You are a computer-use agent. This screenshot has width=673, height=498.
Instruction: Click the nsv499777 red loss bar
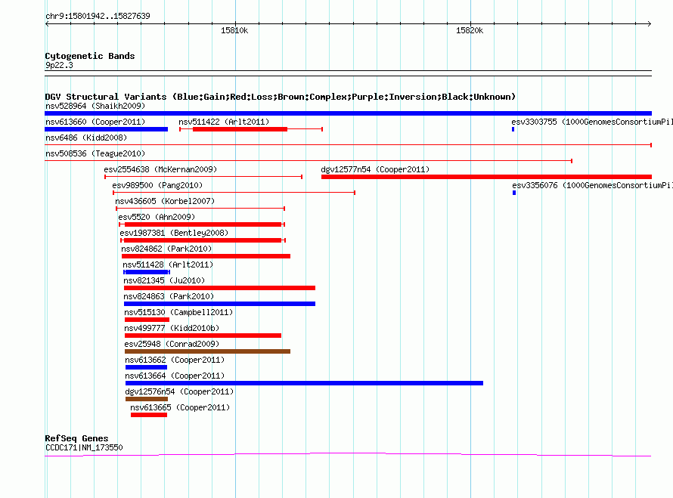tap(203, 336)
